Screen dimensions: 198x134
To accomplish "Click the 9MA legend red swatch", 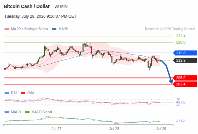I will coord(23,93).
